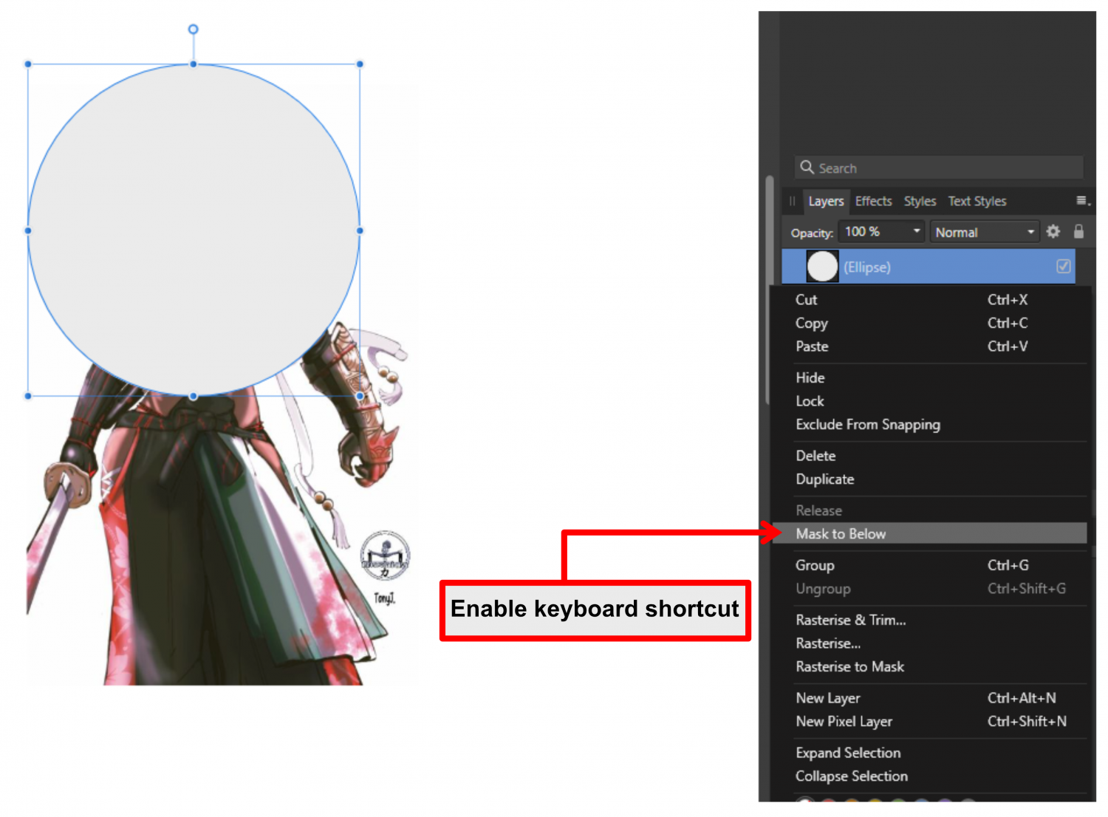Switch to the Text Styles tab
Image resolution: width=1108 pixels, height=817 pixels.
click(x=977, y=201)
